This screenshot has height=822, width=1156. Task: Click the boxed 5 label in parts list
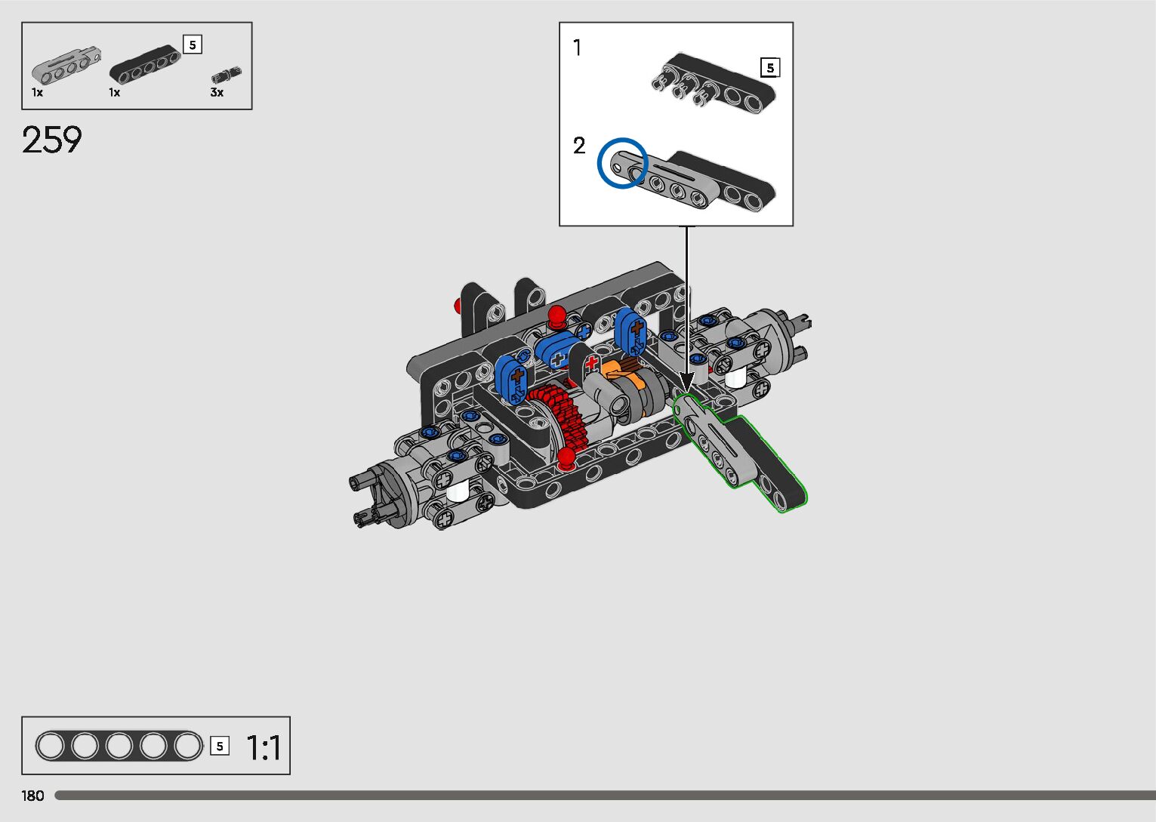pyautogui.click(x=193, y=45)
